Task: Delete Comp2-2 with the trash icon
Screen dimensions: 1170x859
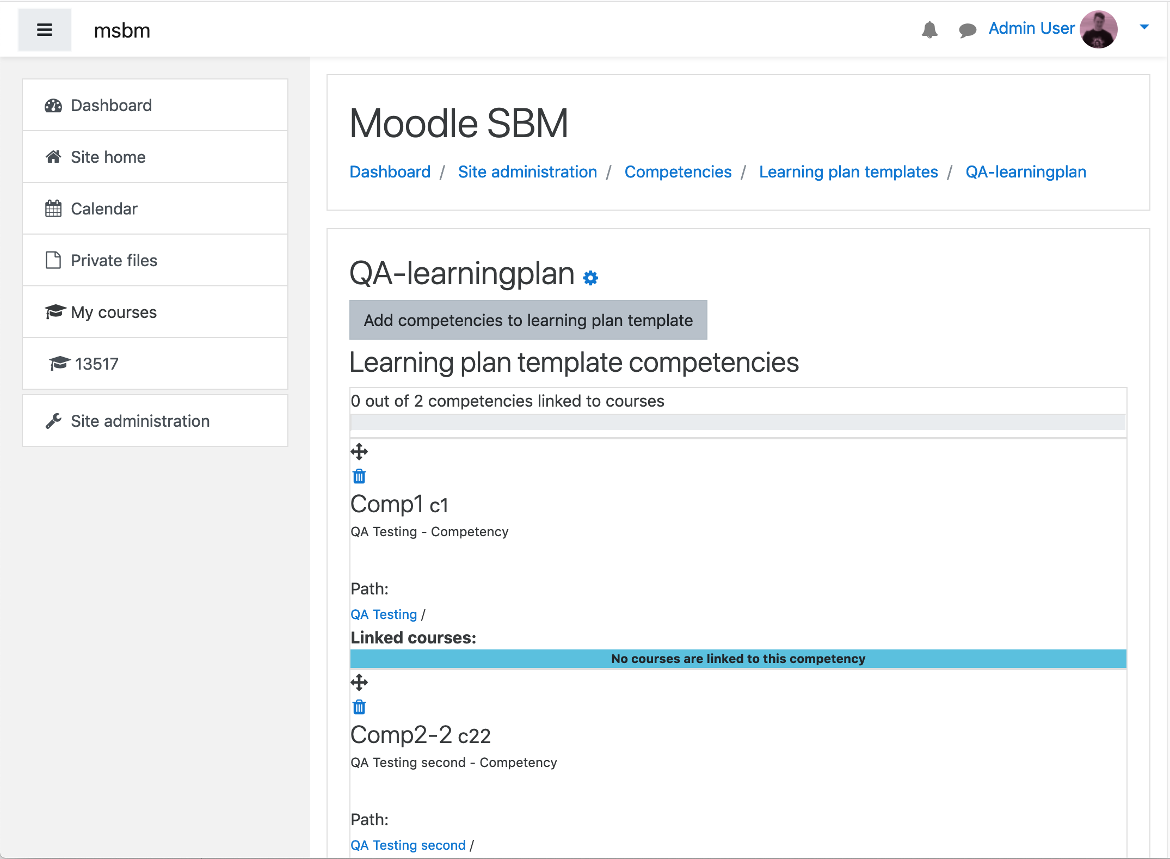Action: [359, 707]
